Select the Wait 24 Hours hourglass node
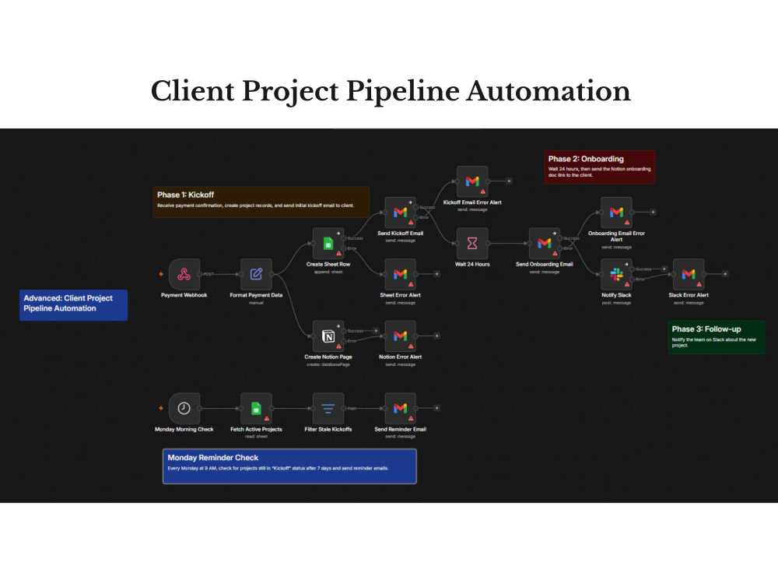Image resolution: width=778 pixels, height=584 pixels. point(472,243)
